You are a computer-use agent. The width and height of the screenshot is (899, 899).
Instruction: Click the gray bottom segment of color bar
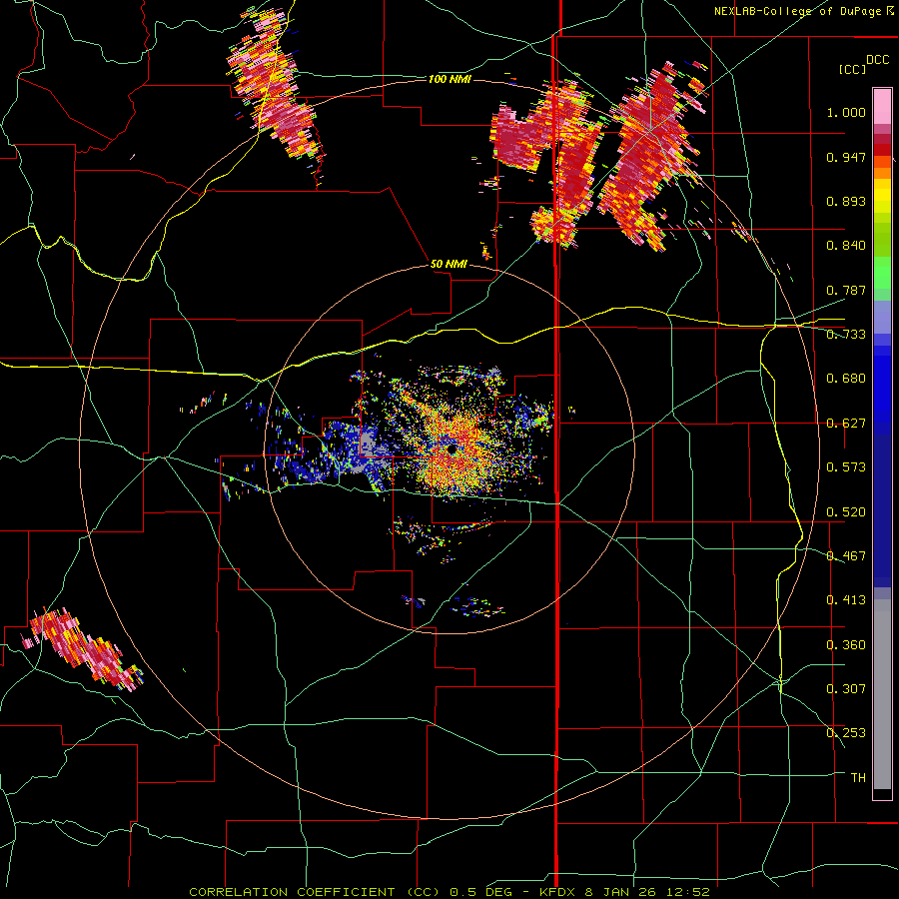882,694
